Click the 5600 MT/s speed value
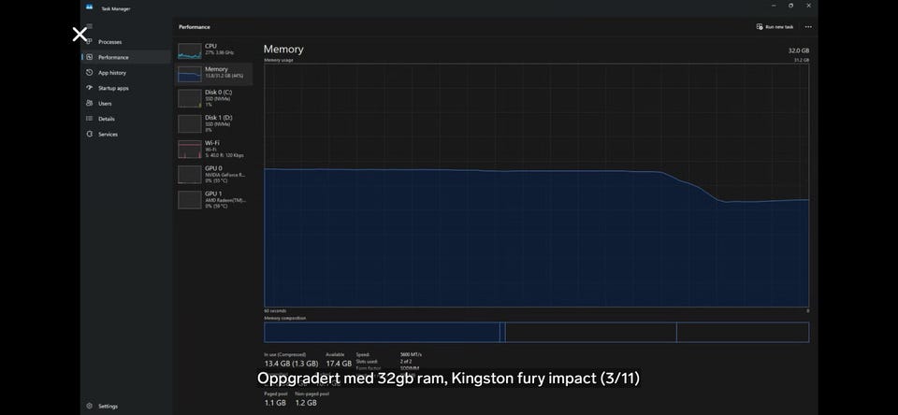898x415 pixels. tap(411, 355)
